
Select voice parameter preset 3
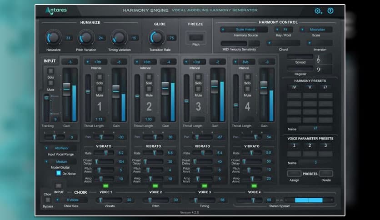click(x=325, y=145)
